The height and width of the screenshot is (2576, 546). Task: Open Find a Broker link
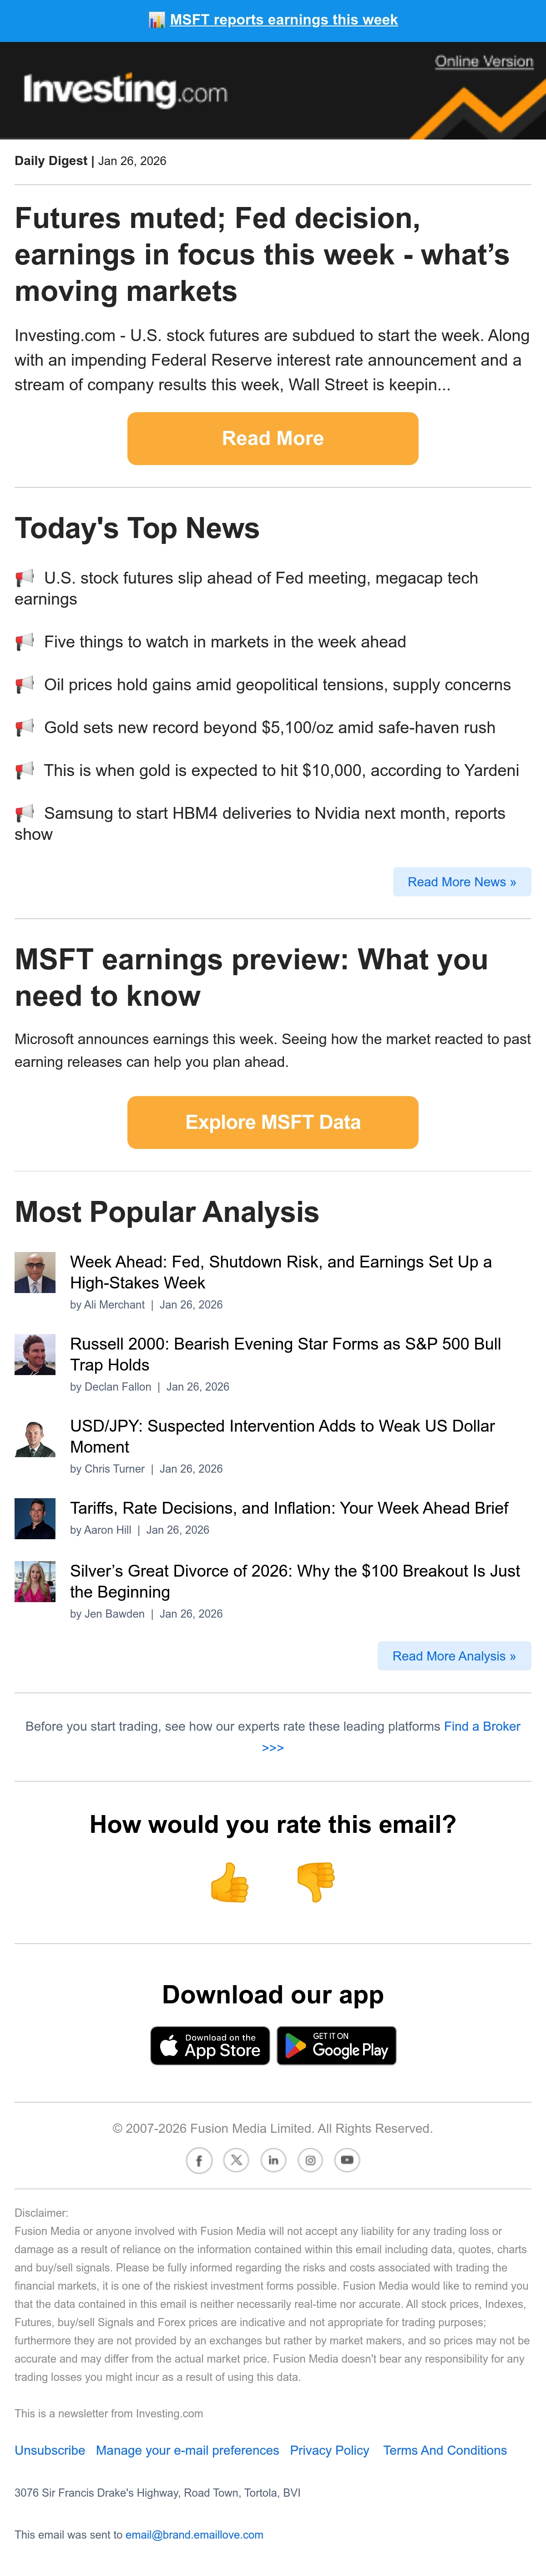(x=482, y=1726)
